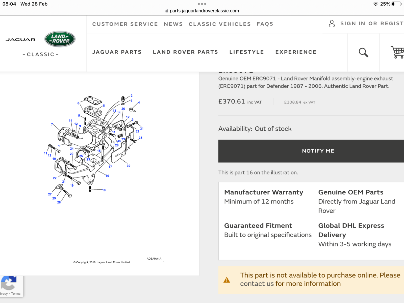404x303 pixels.
Task: Click part number 17 on the illustration
Action: [110, 167]
